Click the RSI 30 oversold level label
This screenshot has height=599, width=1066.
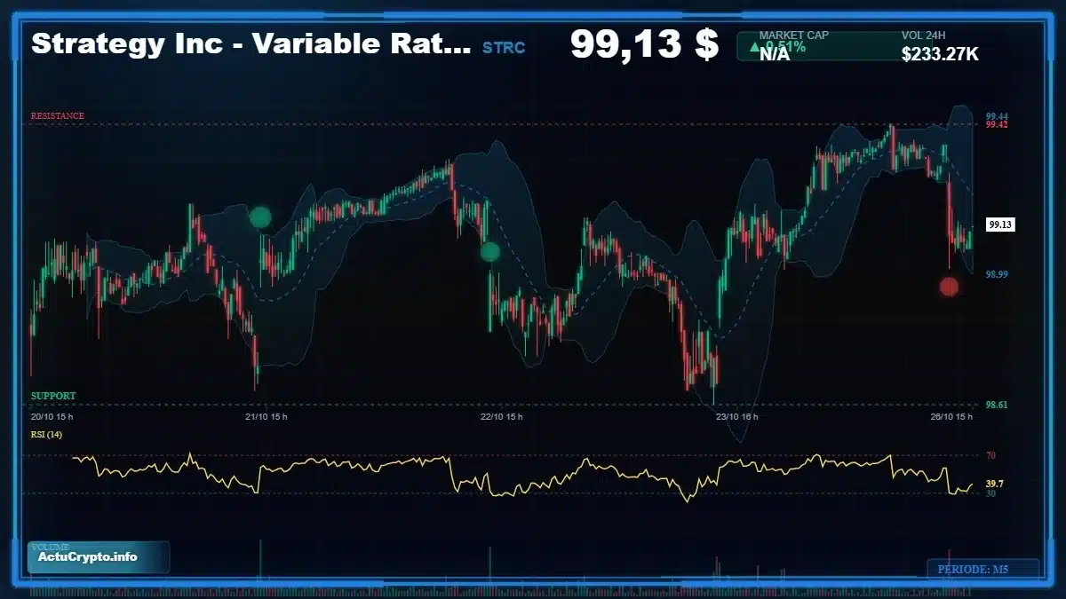(x=990, y=493)
